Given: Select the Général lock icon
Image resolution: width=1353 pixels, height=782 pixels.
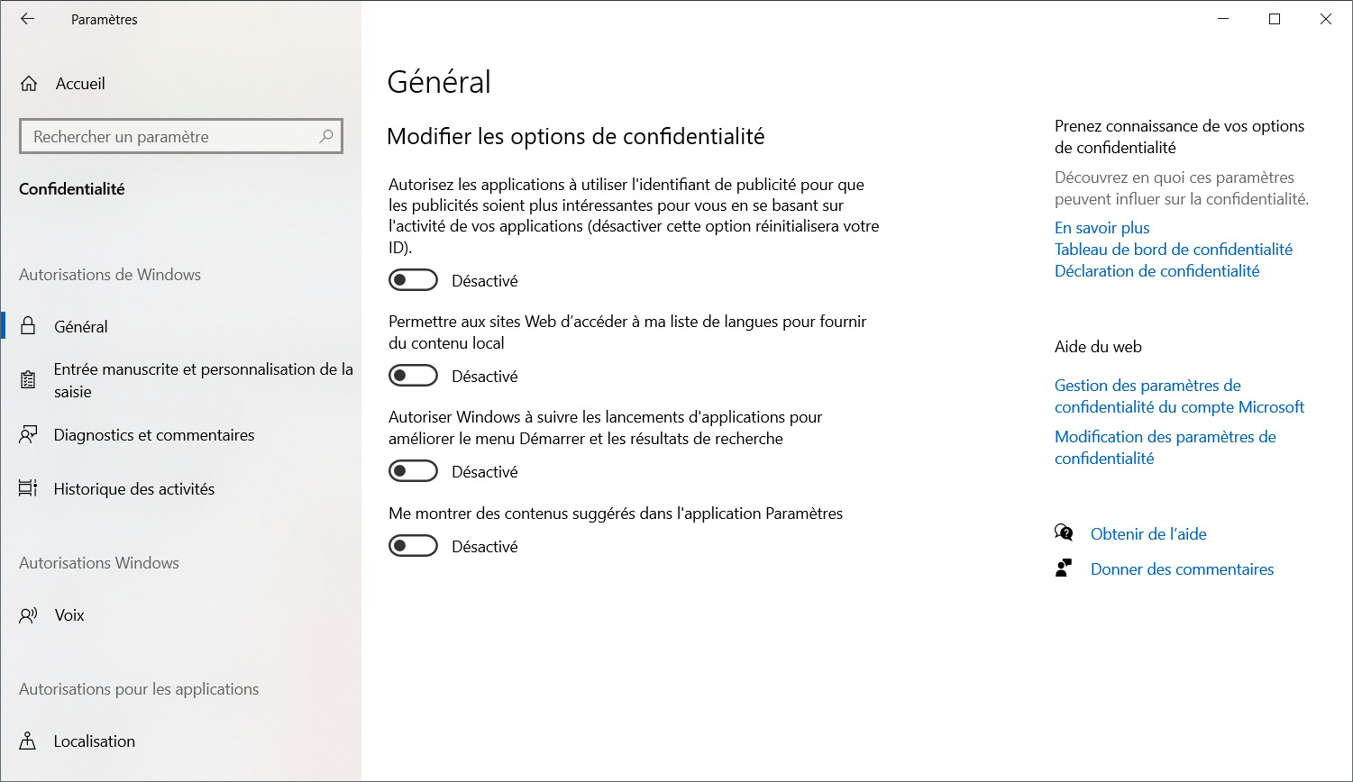Looking at the screenshot, I should (x=29, y=326).
